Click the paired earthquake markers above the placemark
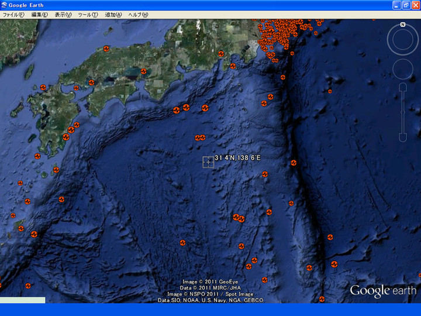421x316 pixels. coord(200,138)
